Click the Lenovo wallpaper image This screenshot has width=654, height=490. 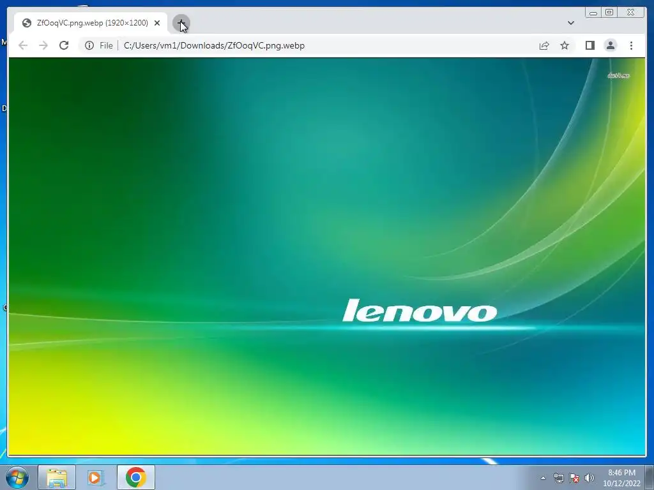point(326,256)
